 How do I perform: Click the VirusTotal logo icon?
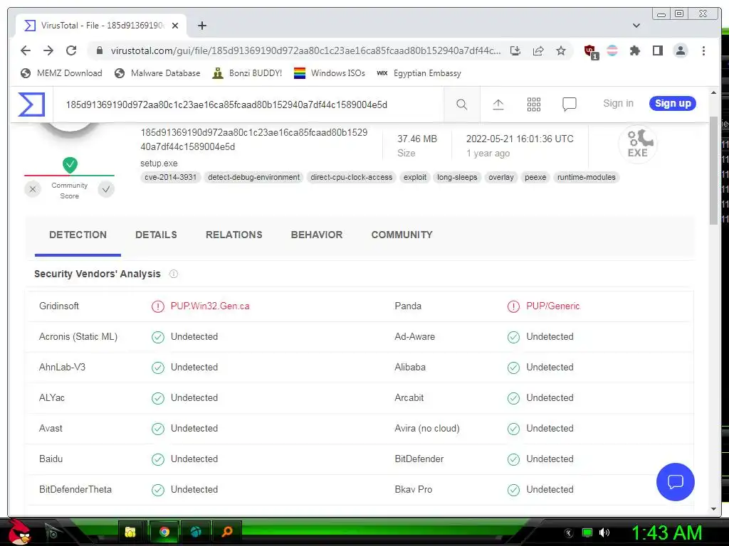(31, 104)
